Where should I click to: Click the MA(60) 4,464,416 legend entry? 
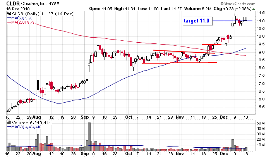[24, 127]
